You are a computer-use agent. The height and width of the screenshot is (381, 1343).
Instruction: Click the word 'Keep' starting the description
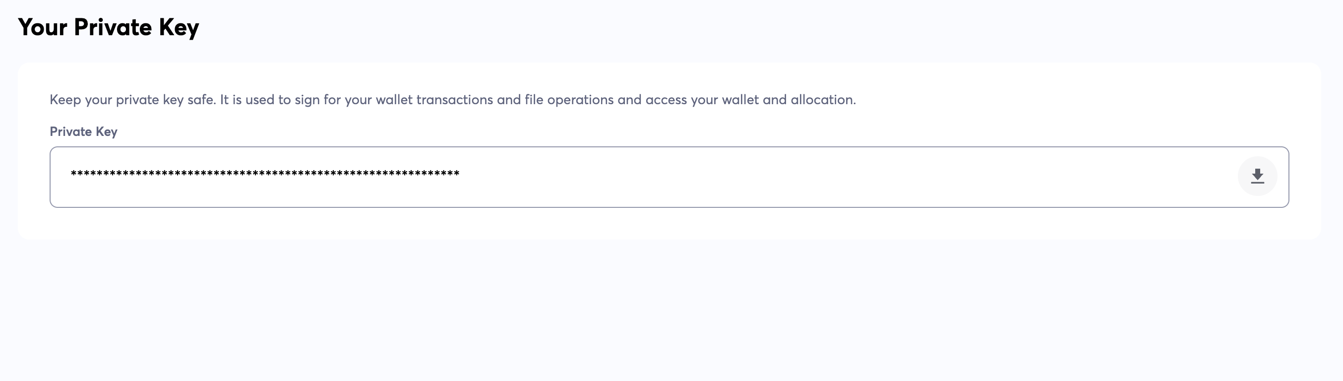click(x=65, y=100)
